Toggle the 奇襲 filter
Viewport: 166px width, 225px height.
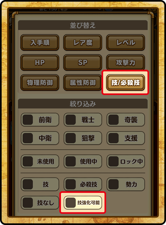click(x=125, y=120)
